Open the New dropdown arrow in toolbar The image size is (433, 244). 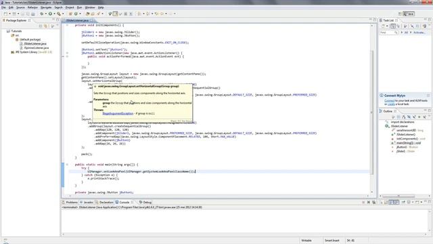coord(9,14)
